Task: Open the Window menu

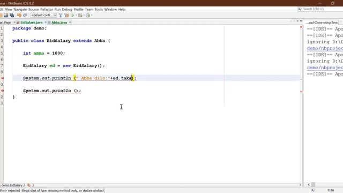Action: (x=110, y=10)
